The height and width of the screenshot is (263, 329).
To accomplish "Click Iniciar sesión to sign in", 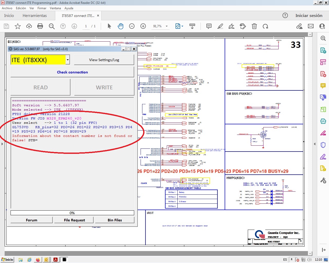I will tap(309, 16).
